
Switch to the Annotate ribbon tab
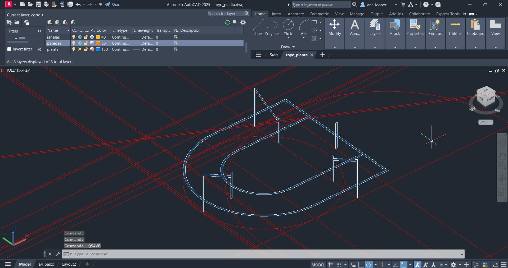[296, 14]
